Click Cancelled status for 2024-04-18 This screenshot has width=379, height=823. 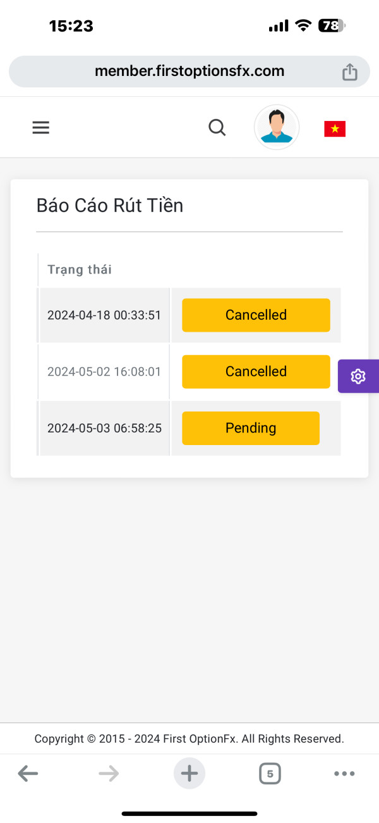(x=256, y=315)
